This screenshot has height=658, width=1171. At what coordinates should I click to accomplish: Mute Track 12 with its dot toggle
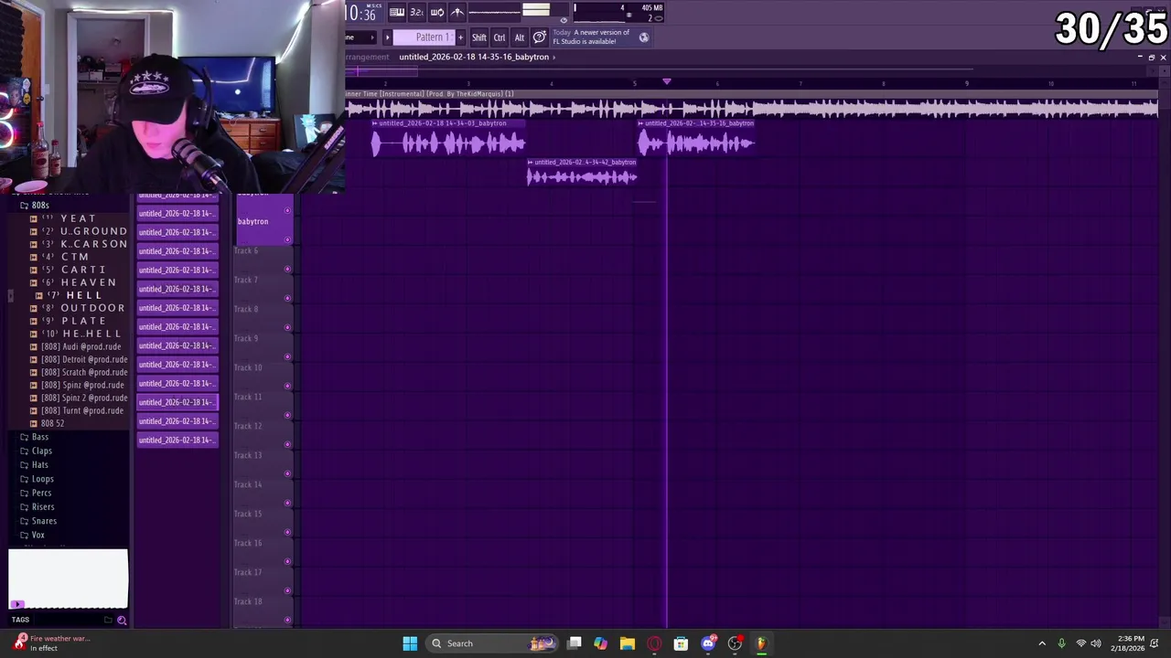coord(288,444)
